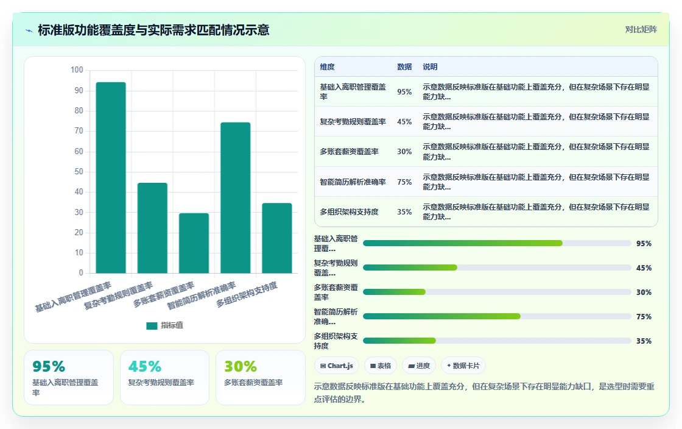This screenshot has width=682, height=429.
Task: Open the 95% 基础入离职管理覆盖率 data card
Action: [x=69, y=378]
